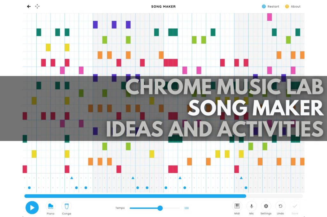327x217 pixels.
Task: Click the last blue triangle percussion marker
Action: click(241, 178)
